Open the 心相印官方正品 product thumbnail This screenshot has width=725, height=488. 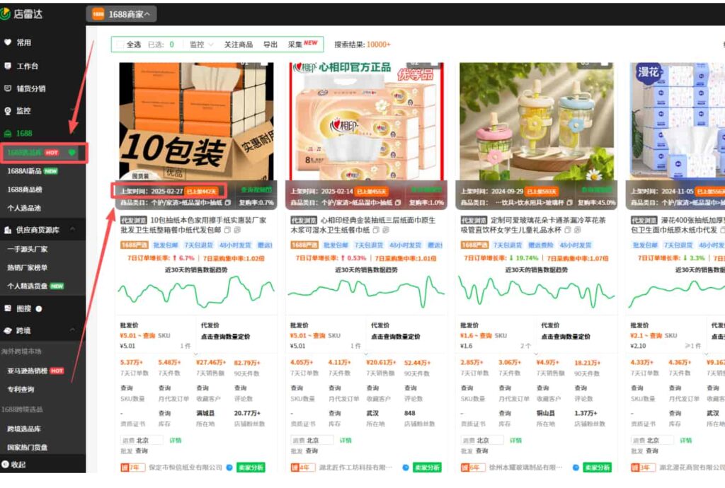366,122
